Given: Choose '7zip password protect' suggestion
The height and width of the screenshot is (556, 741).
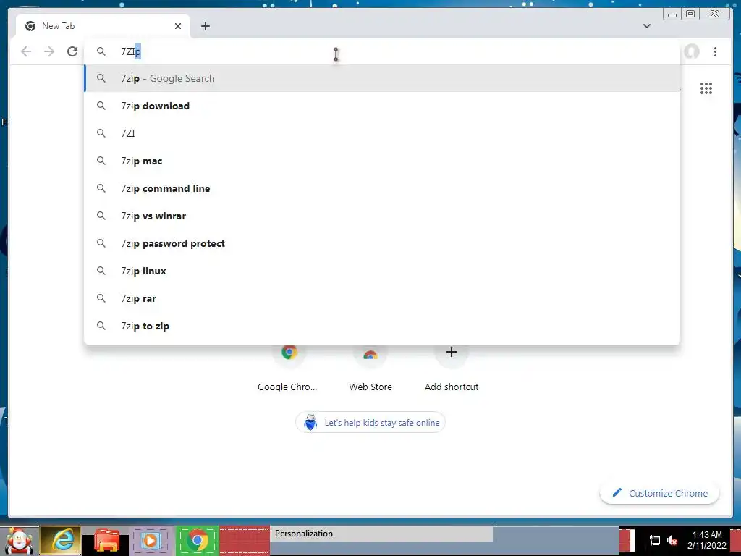Looking at the screenshot, I should click(382, 243).
